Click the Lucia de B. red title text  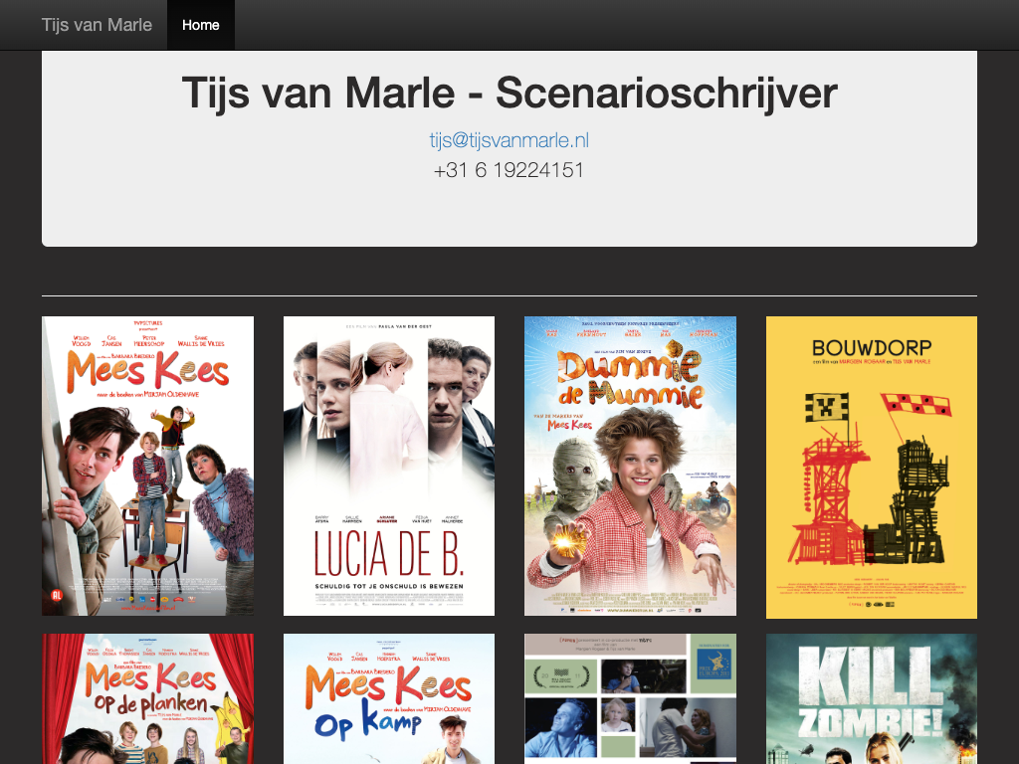point(389,553)
